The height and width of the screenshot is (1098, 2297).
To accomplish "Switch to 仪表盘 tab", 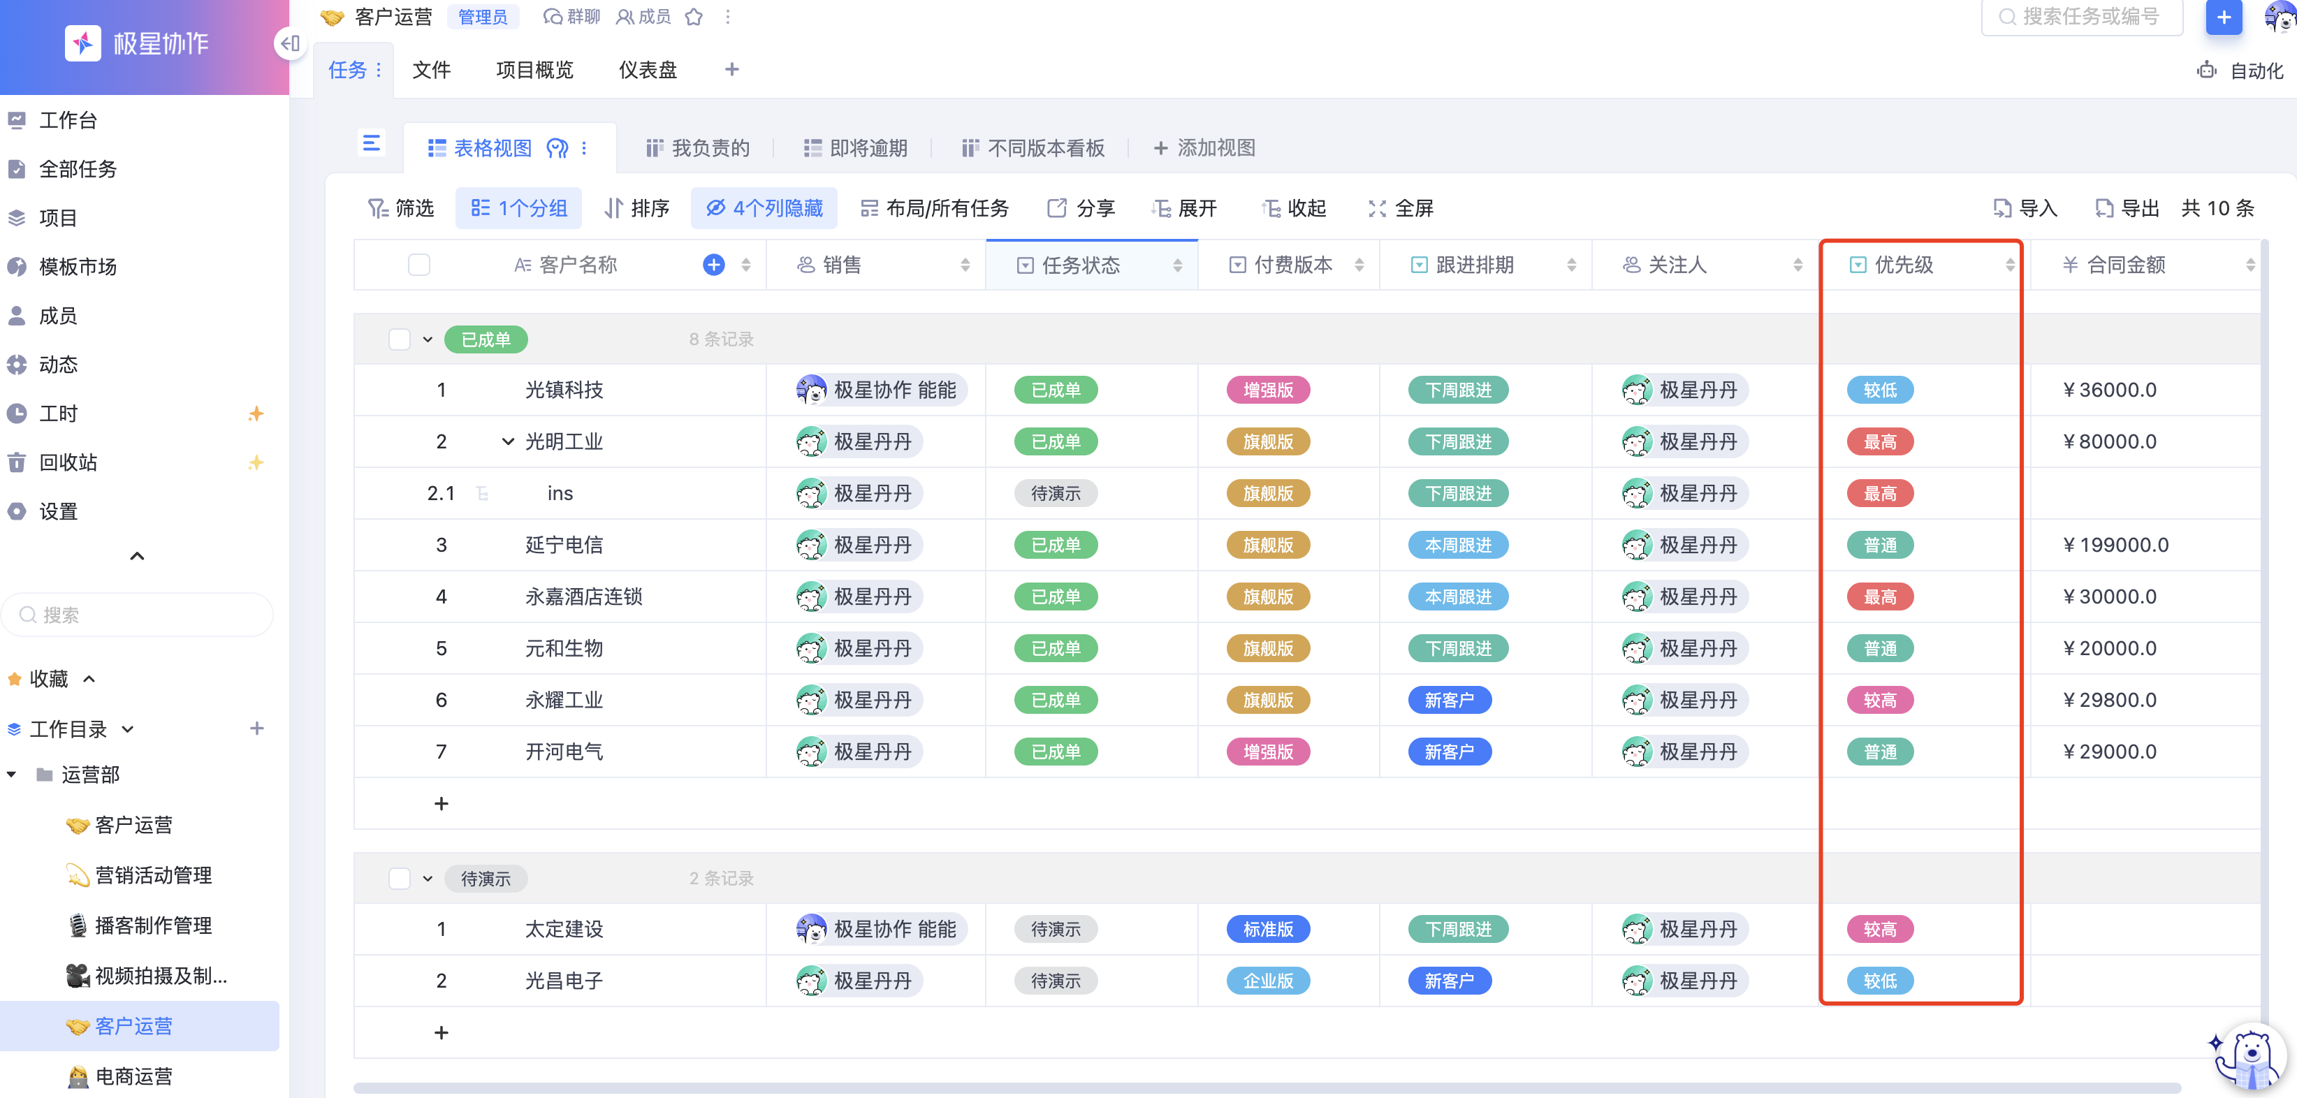I will click(648, 70).
